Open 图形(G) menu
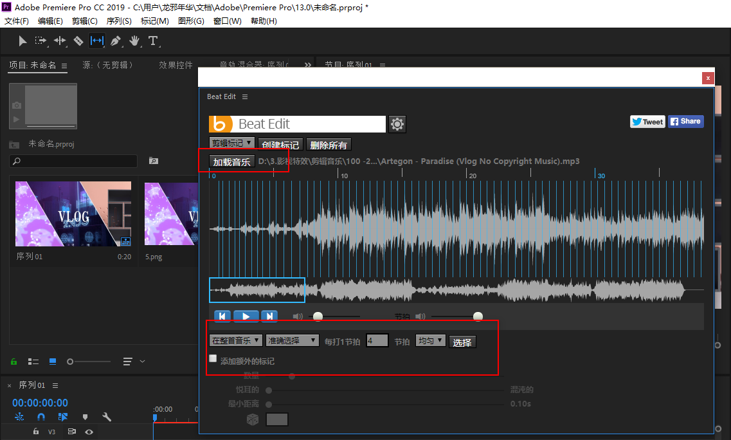The image size is (731, 440). point(191,21)
